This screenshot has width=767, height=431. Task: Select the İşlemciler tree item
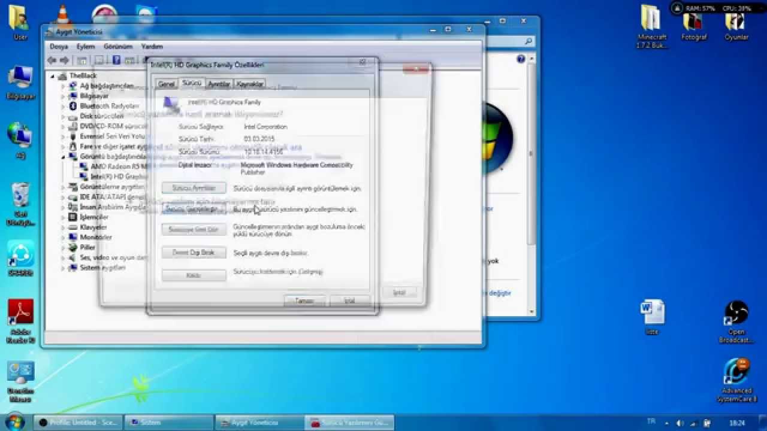[94, 217]
